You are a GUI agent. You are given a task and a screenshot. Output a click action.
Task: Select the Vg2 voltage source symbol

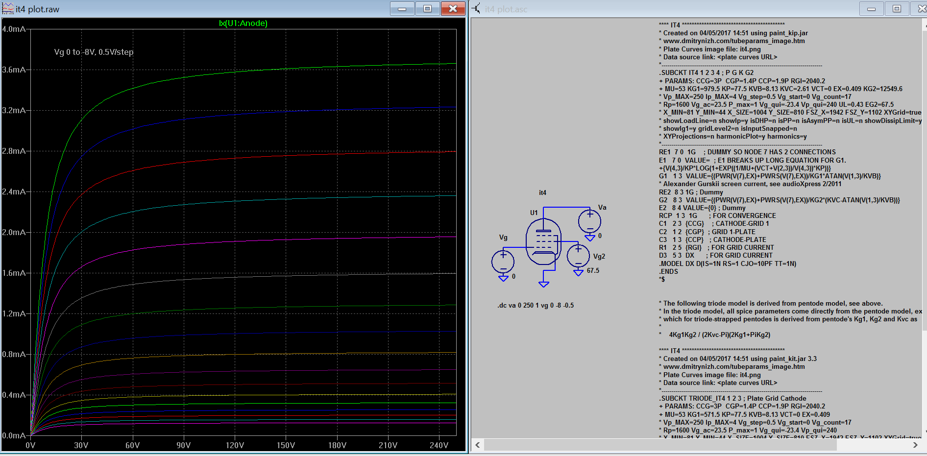(578, 256)
